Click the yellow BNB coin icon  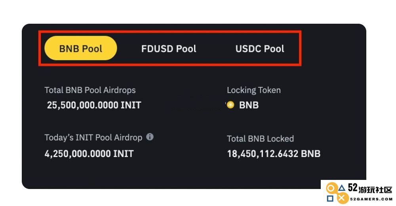(x=230, y=105)
